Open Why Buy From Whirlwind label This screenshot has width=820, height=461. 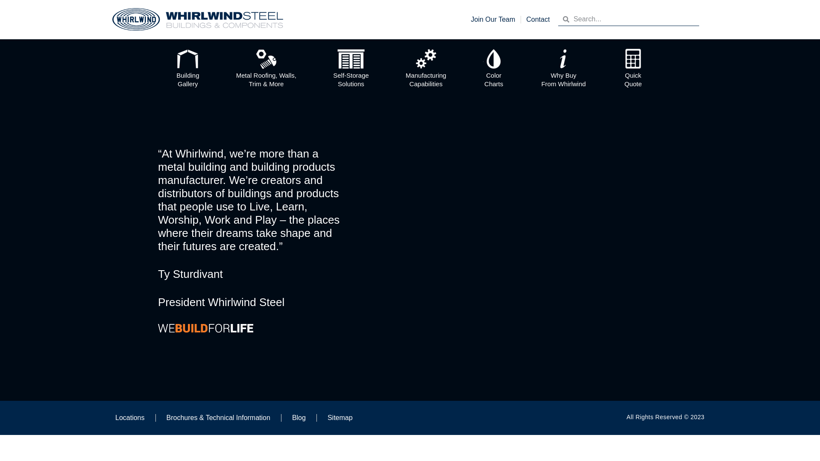[x=563, y=80]
